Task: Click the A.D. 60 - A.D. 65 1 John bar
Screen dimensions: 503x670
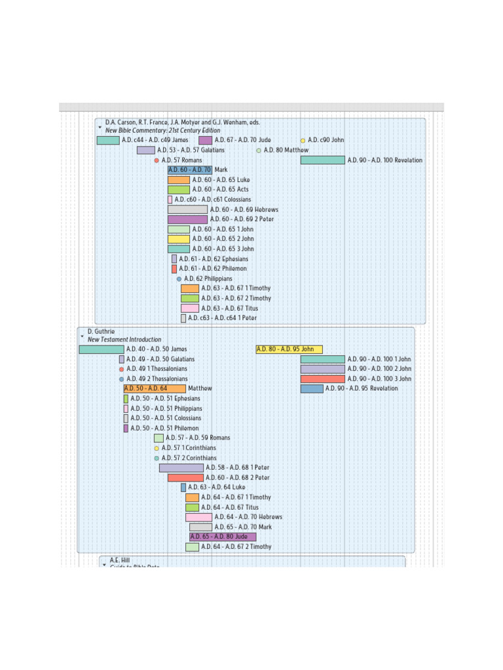Action: pos(179,230)
